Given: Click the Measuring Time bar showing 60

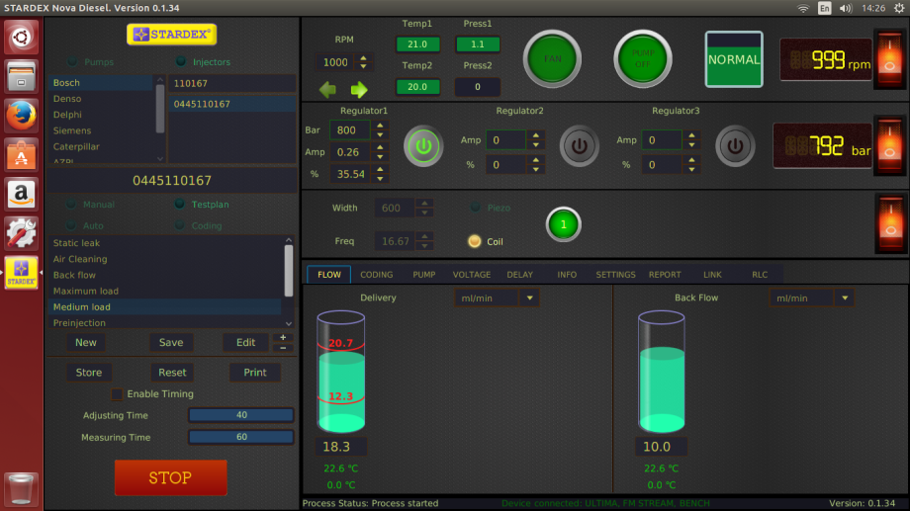Looking at the screenshot, I should pos(241,437).
